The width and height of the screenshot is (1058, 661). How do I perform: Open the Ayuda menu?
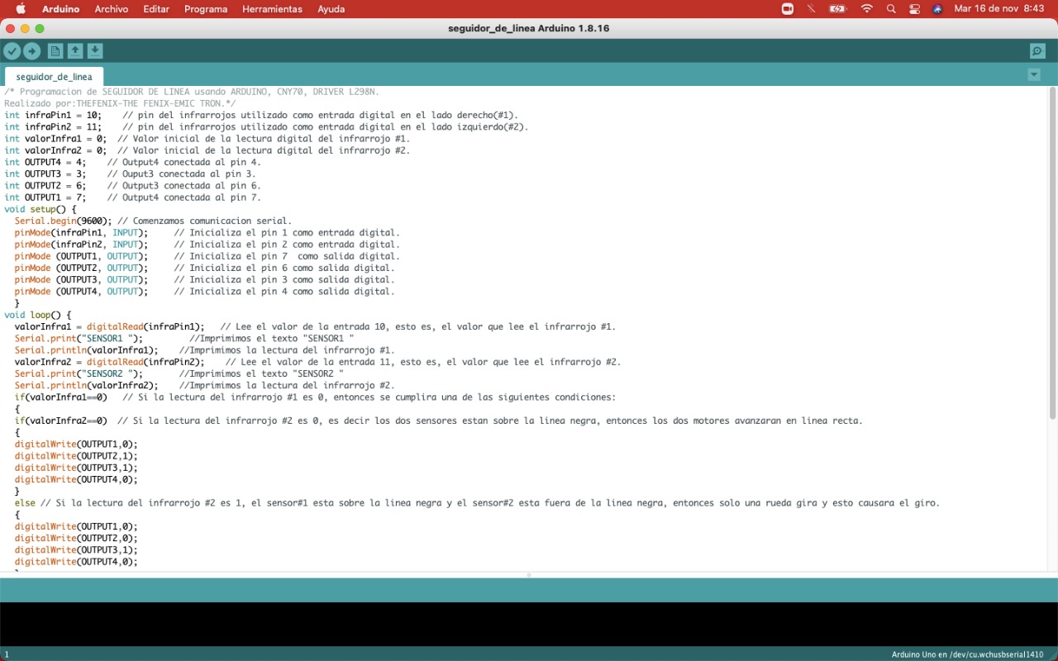click(331, 9)
